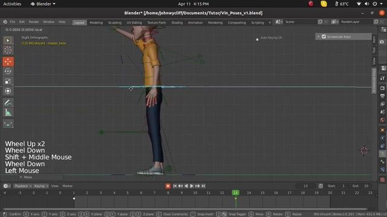Select the Annotate tool
This screenshot has height=217, width=387.
[x=8, y=102]
